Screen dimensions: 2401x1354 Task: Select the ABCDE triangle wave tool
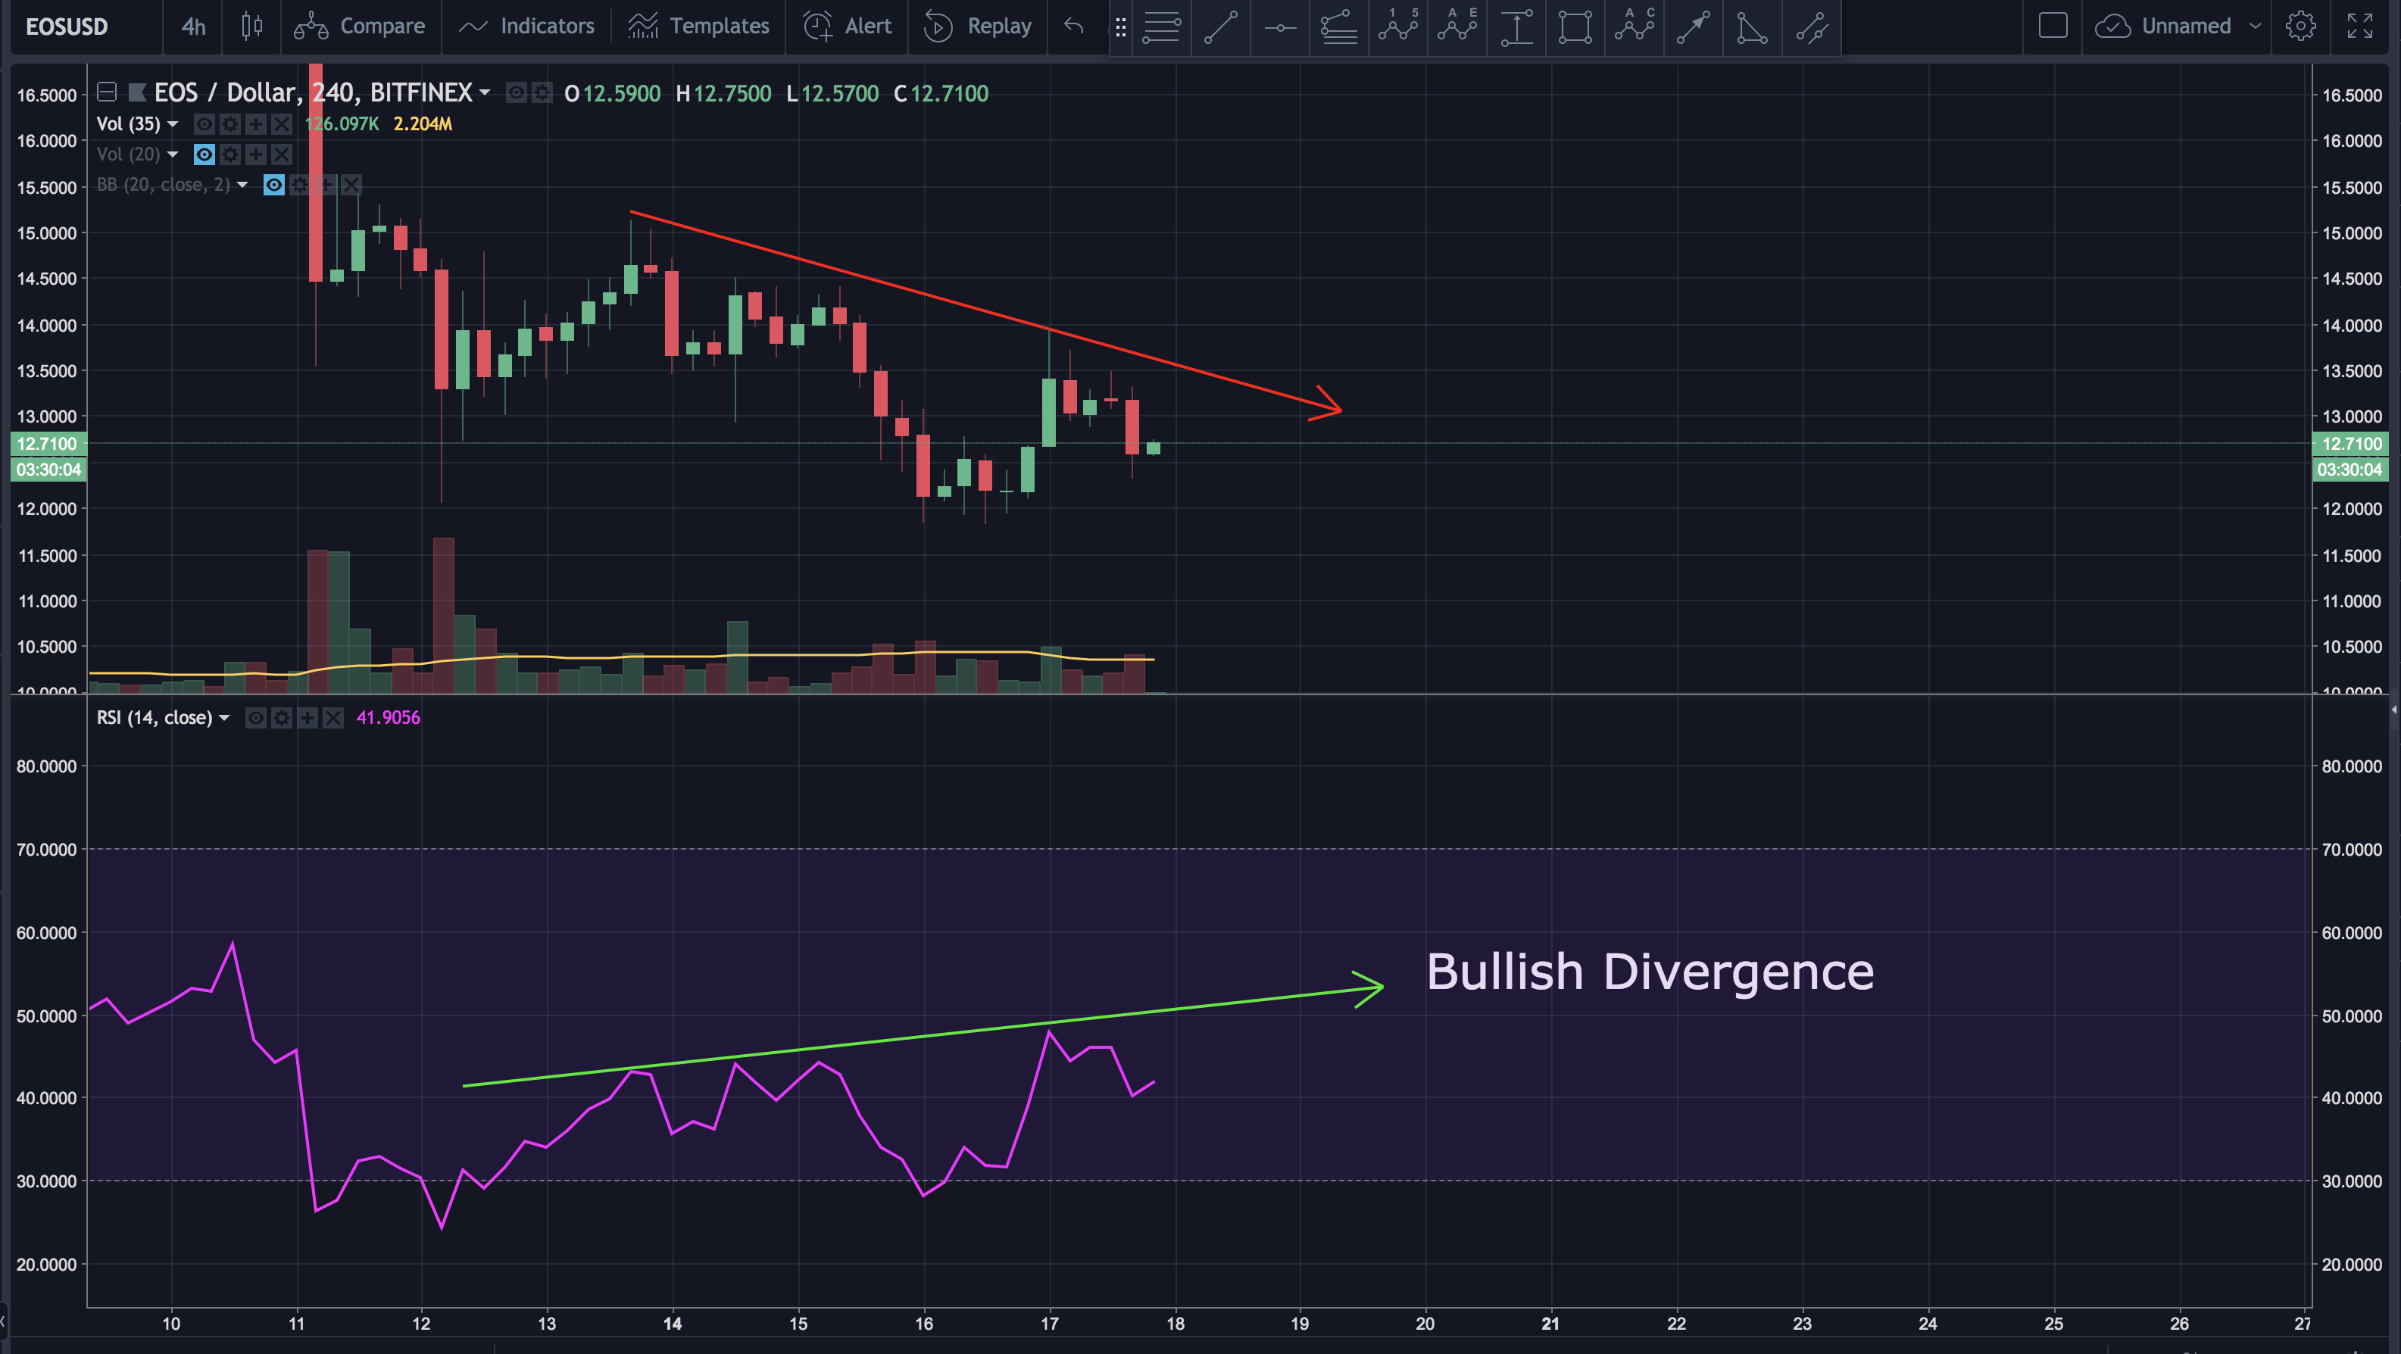(x=1458, y=27)
